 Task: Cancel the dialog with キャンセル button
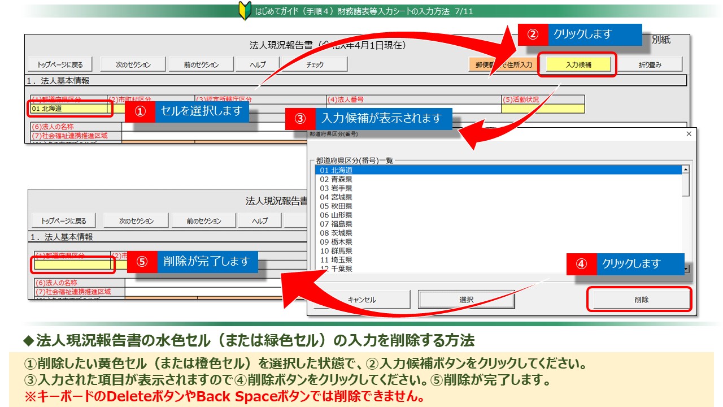pyautogui.click(x=361, y=300)
